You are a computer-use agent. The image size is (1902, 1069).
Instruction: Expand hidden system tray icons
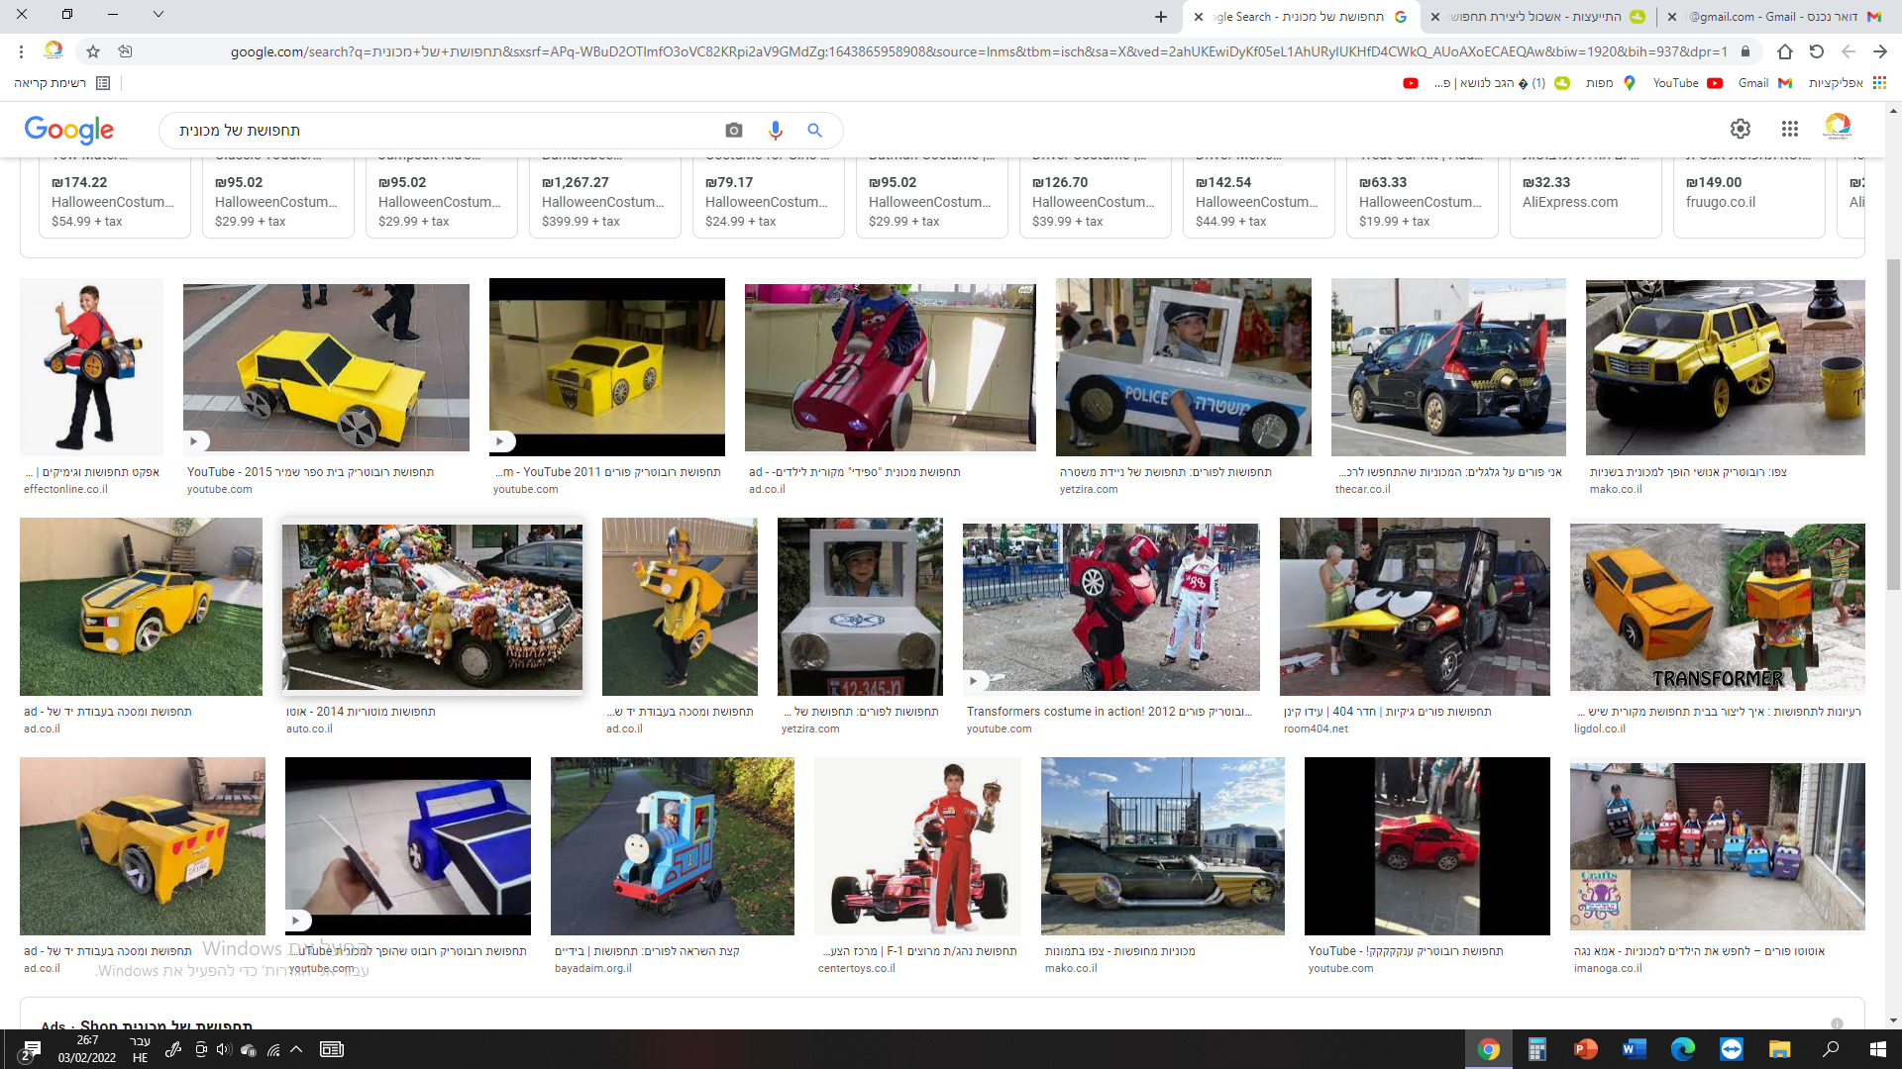[x=296, y=1049]
